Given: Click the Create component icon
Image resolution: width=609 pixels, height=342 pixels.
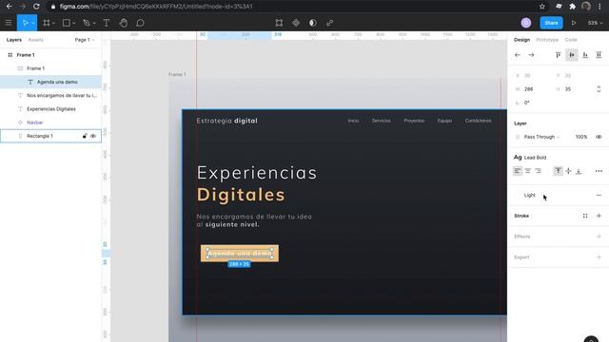Looking at the screenshot, I should click(296, 23).
